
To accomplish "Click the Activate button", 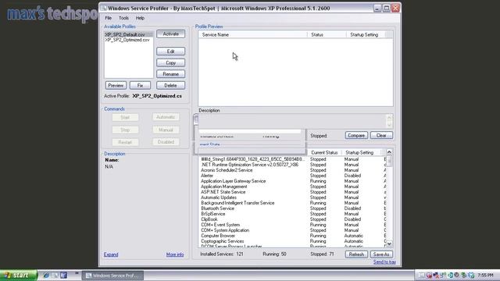I will point(170,34).
